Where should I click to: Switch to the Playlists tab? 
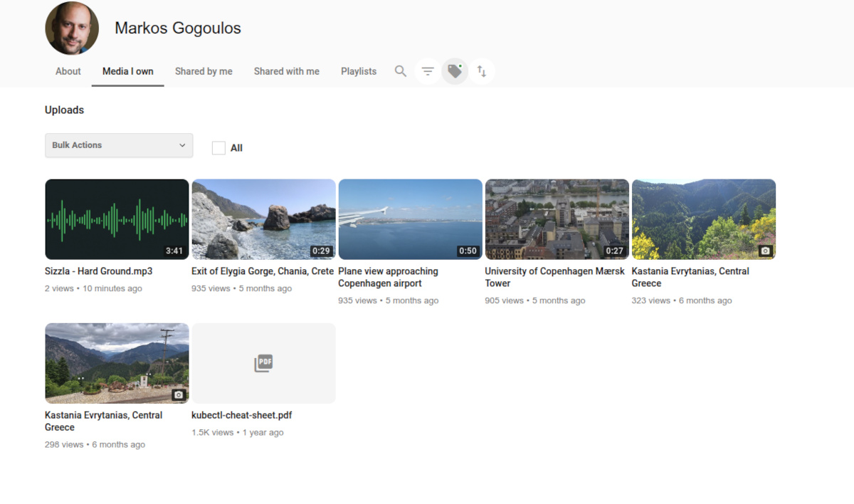click(359, 71)
